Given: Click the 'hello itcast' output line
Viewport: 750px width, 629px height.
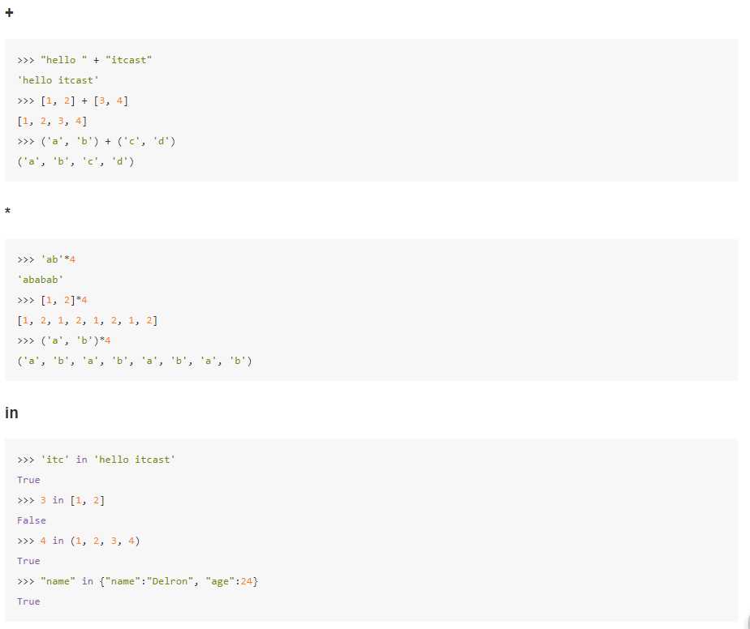Looking at the screenshot, I should tap(58, 80).
